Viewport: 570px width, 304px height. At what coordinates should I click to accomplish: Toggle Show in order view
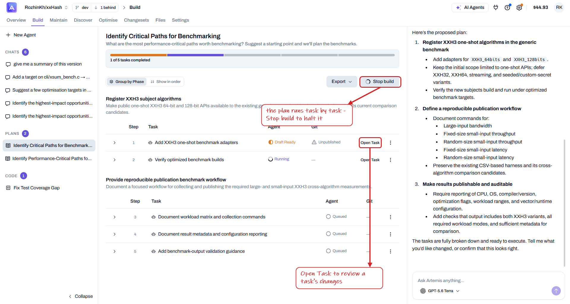tap(165, 82)
